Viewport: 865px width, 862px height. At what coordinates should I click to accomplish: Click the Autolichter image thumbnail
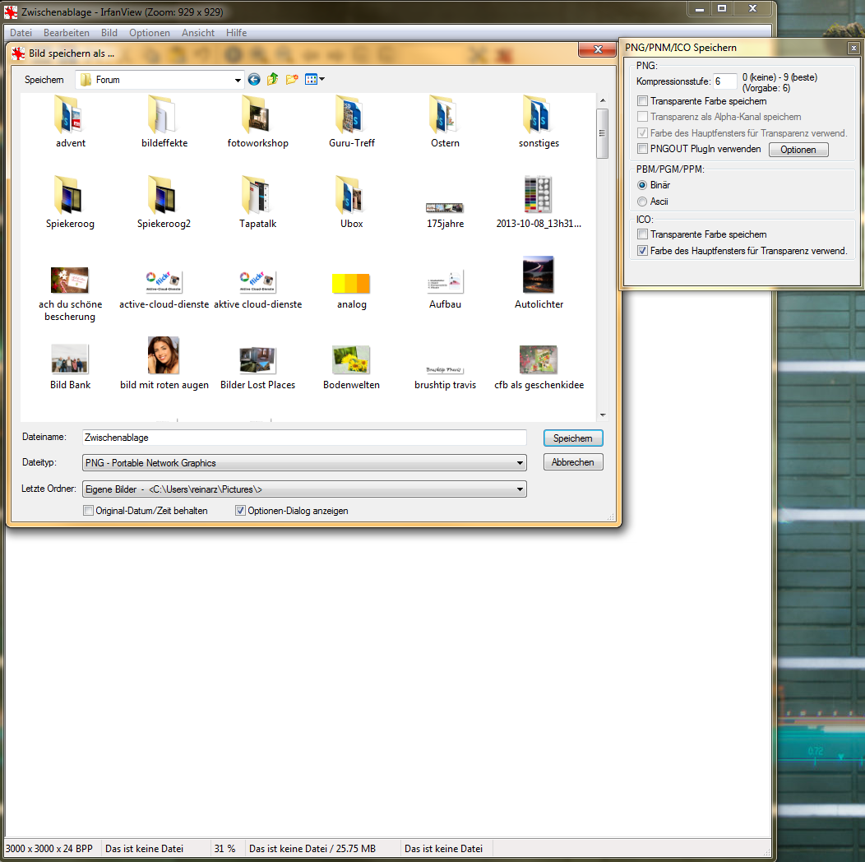539,275
